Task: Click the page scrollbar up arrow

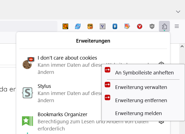Action: [x=182, y=47]
